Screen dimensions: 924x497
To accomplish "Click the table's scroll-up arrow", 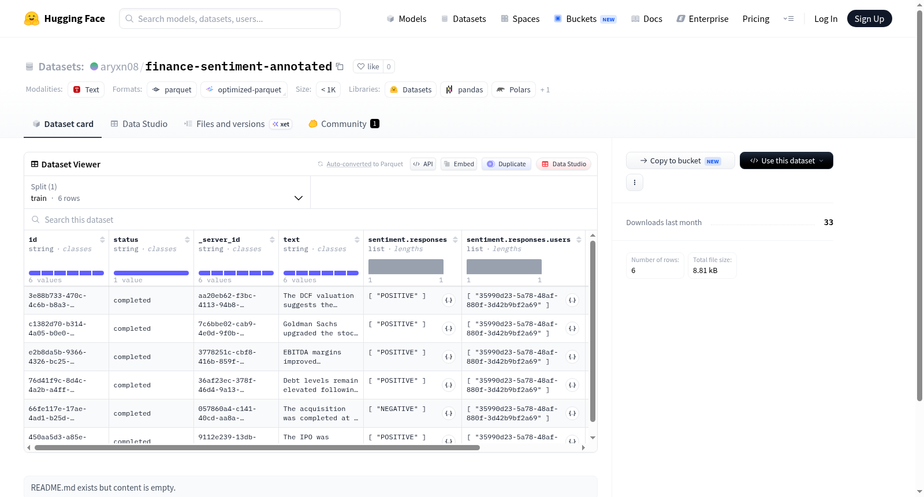I will click(x=593, y=236).
